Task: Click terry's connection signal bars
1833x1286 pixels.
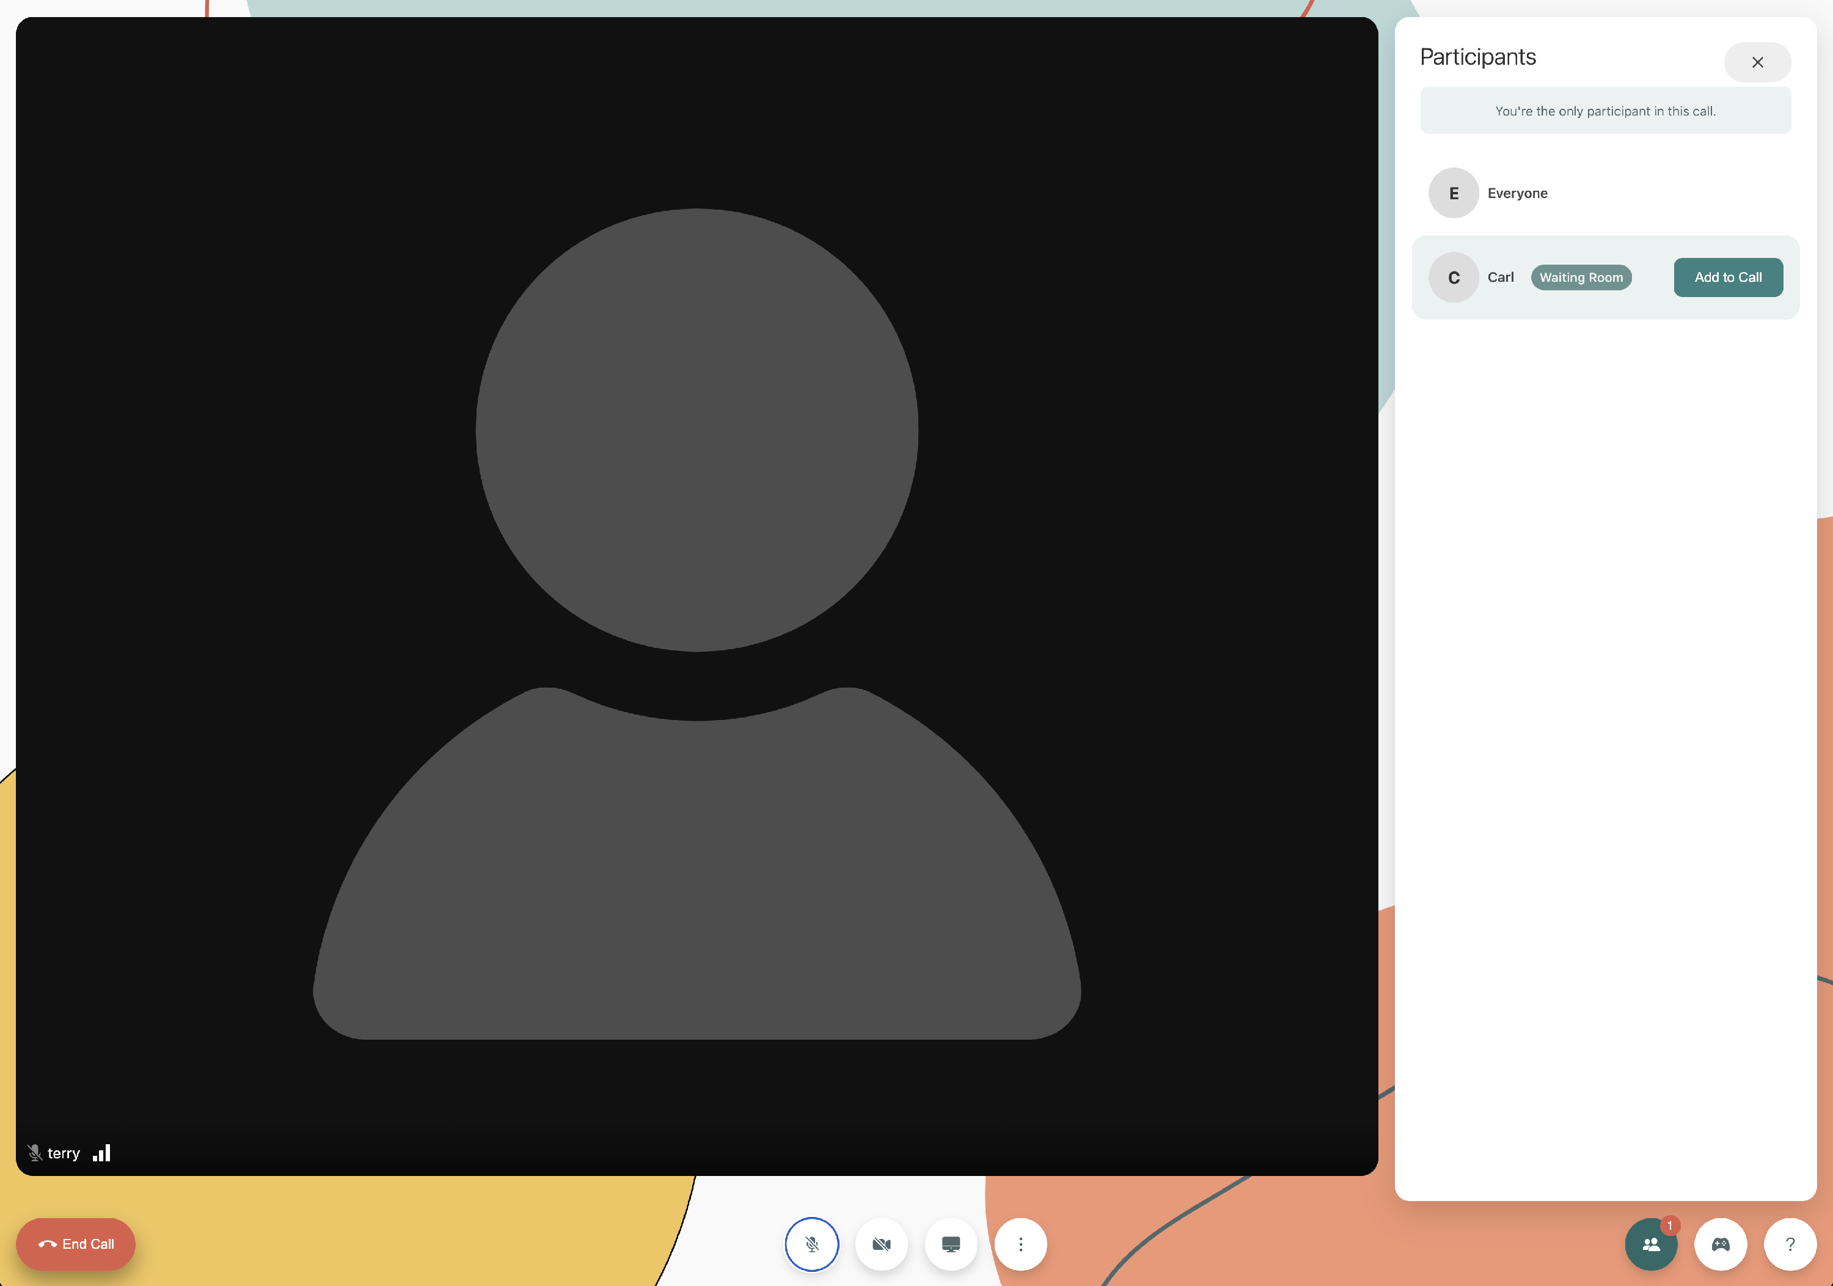Action: (101, 1153)
